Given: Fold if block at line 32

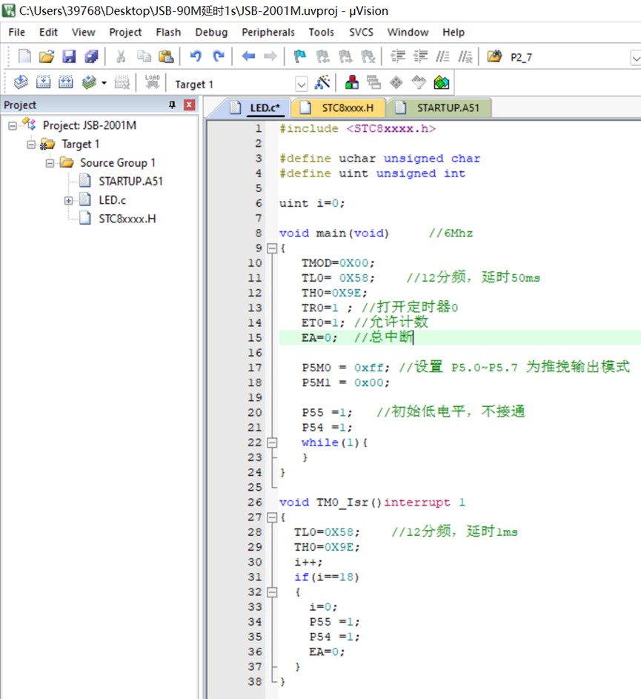Looking at the screenshot, I should 272,592.
